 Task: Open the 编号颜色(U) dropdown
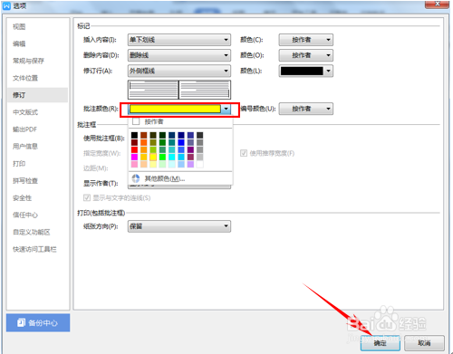coord(306,109)
